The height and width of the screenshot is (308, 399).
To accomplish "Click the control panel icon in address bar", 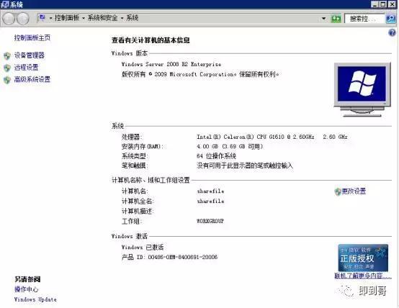I will tap(42, 18).
